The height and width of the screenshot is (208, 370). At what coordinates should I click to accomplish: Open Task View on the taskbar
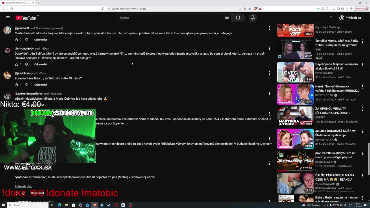tap(52, 205)
